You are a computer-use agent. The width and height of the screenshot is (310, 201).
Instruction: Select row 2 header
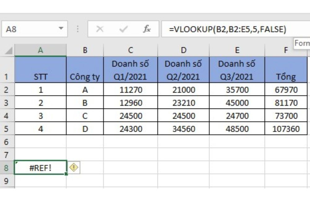pos(7,90)
